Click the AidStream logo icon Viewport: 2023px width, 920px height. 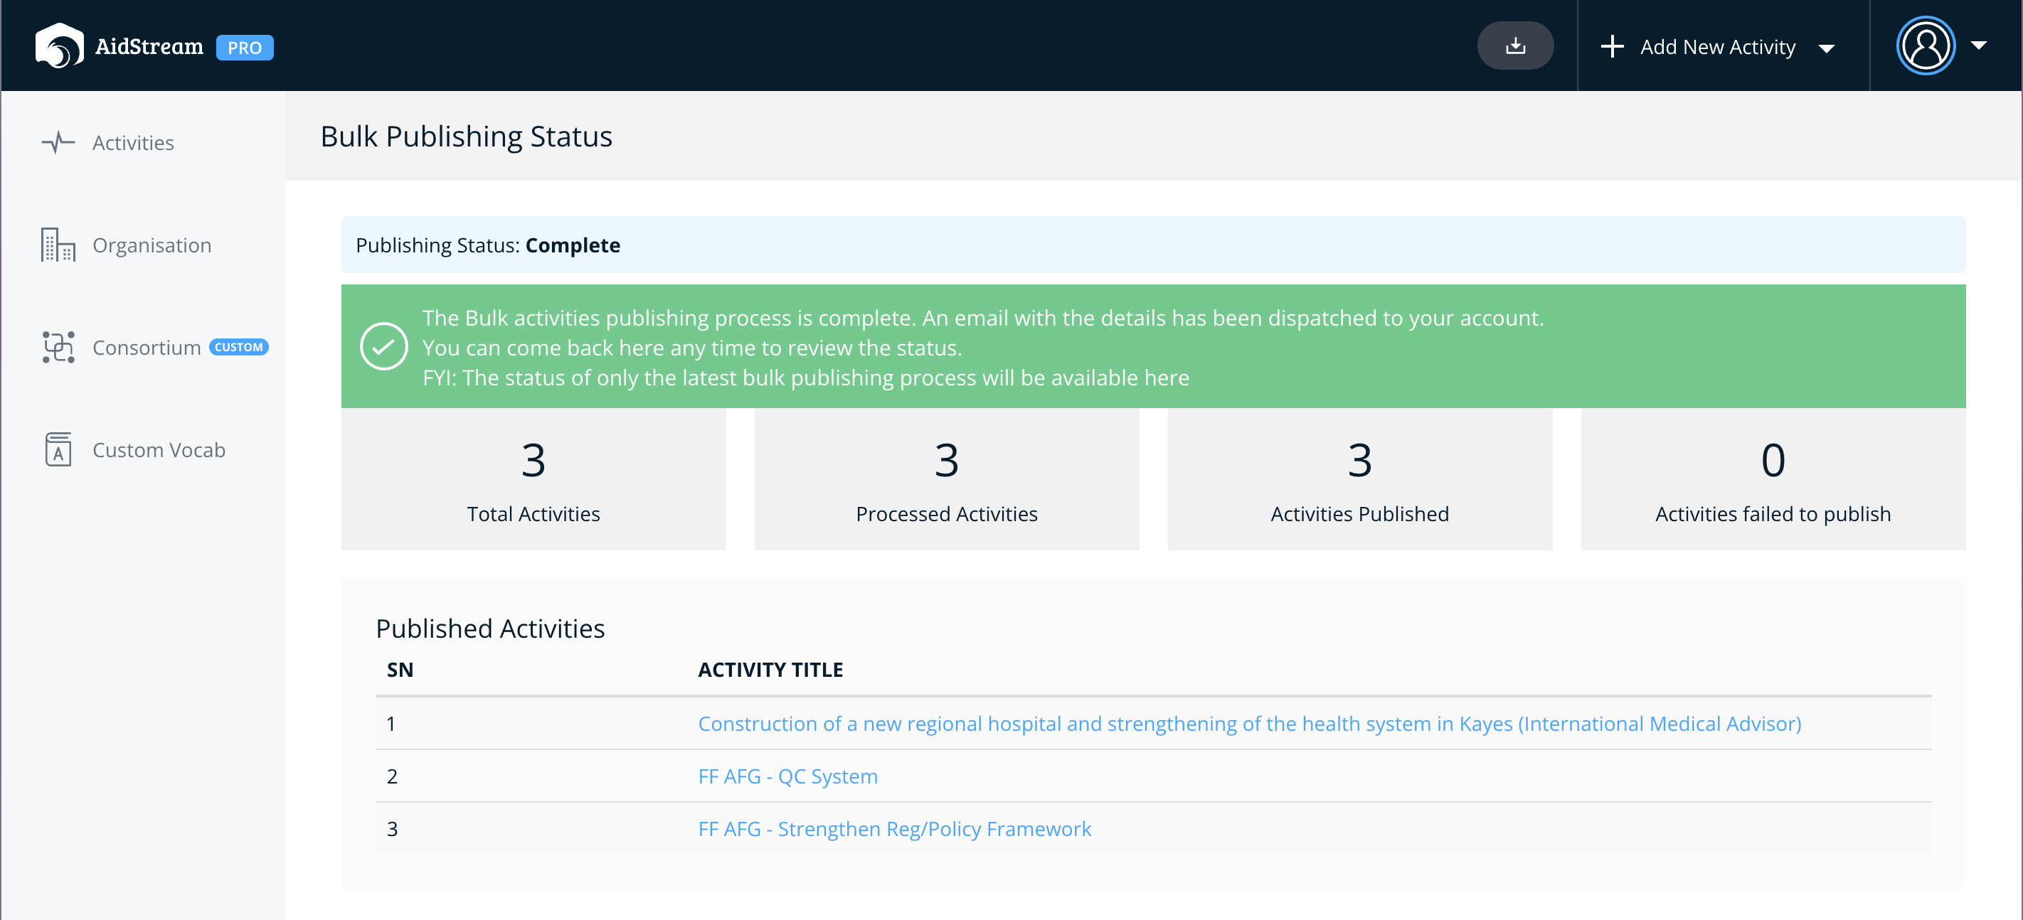coord(59,46)
